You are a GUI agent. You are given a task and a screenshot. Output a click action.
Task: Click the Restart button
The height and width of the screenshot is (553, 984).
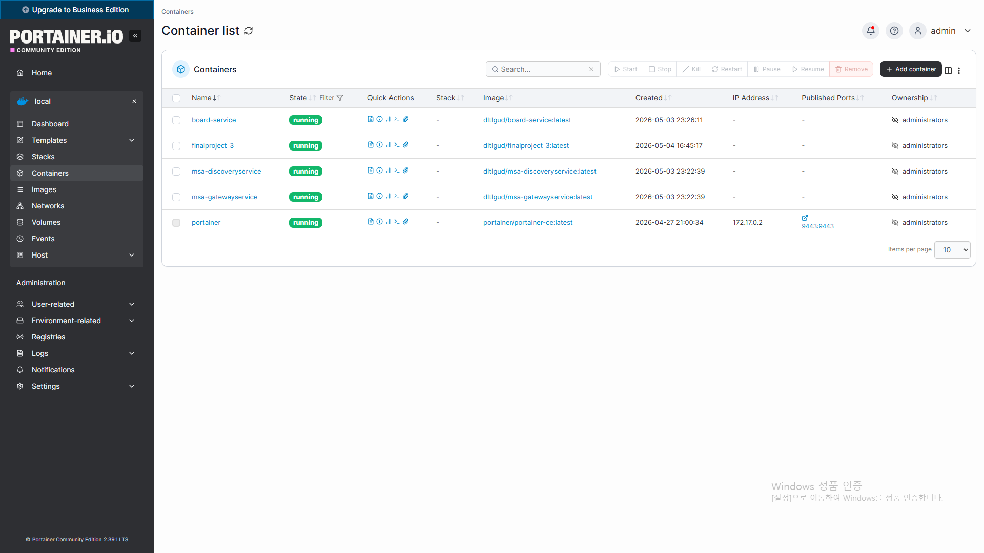[727, 69]
